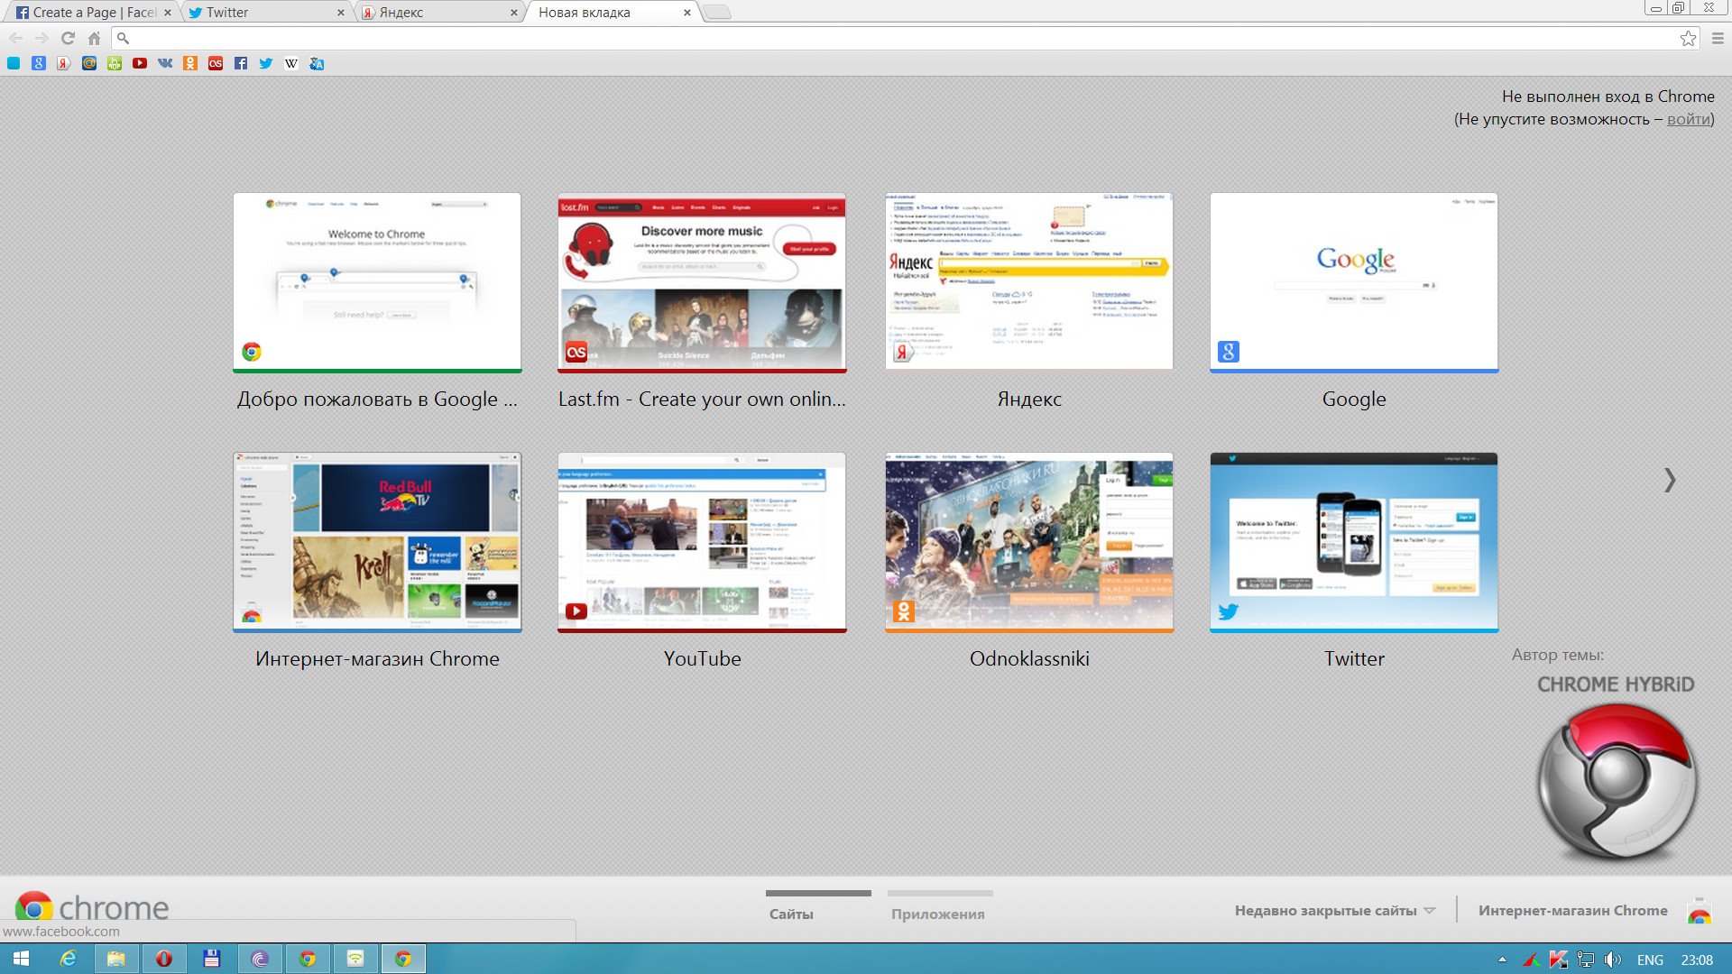
Task: Open the Facebook bookmark icon in bookmarks bar
Action: (x=241, y=63)
